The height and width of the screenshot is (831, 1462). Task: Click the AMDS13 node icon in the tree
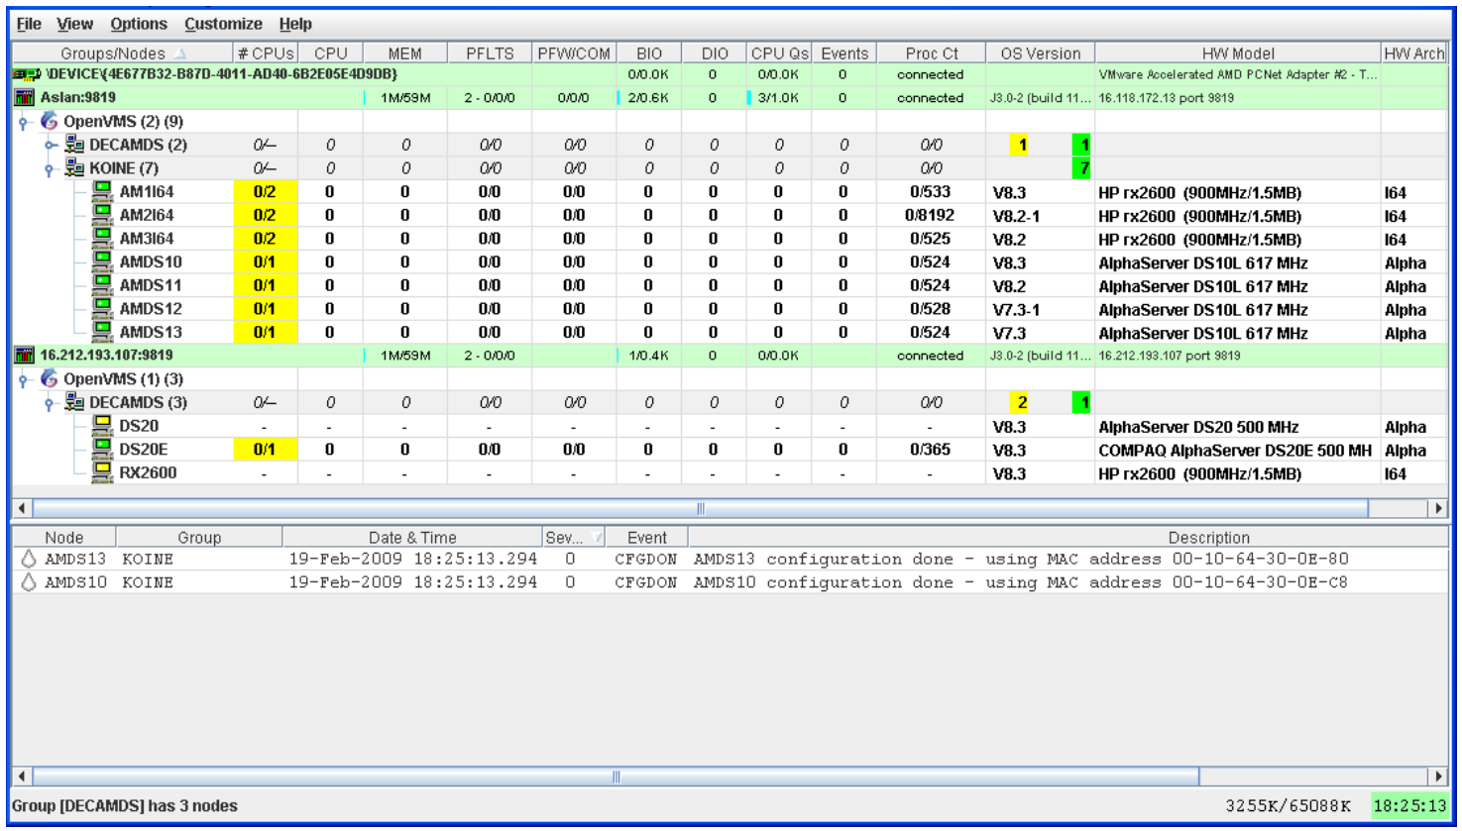pos(102,332)
